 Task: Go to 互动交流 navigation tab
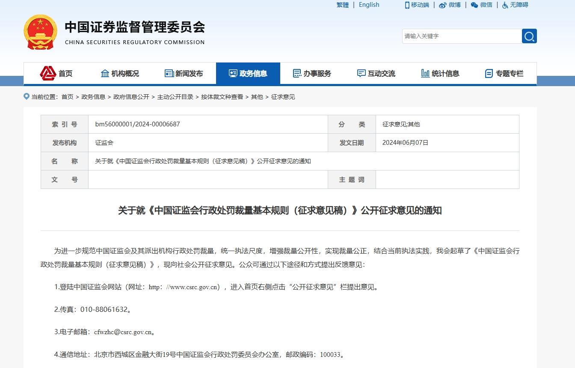pyautogui.click(x=376, y=74)
